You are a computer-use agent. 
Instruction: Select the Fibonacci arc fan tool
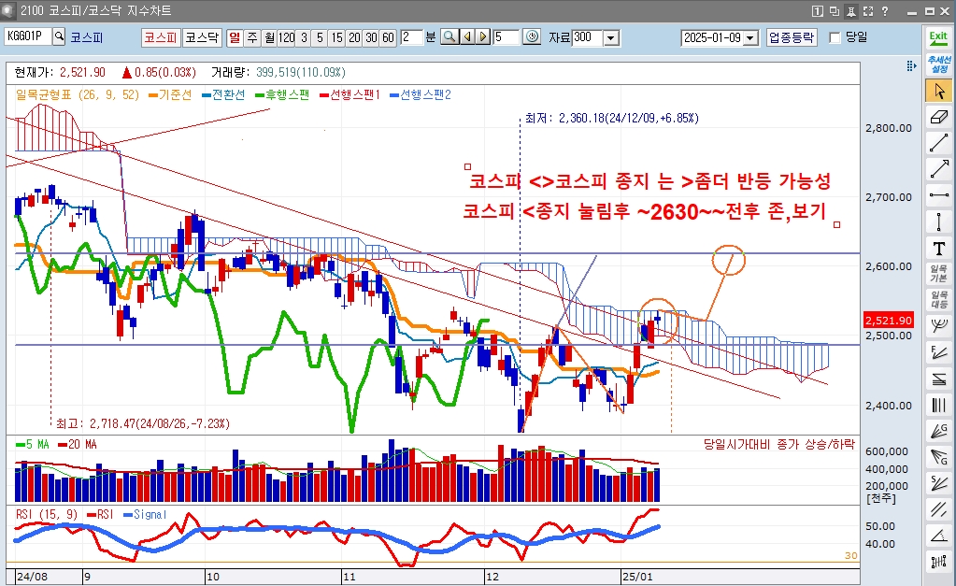click(x=938, y=326)
